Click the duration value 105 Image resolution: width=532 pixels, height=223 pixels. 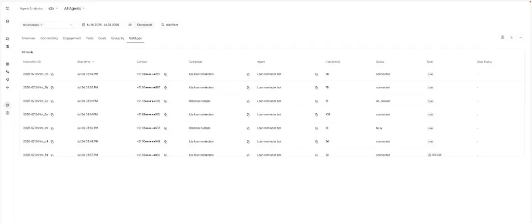pos(328,115)
